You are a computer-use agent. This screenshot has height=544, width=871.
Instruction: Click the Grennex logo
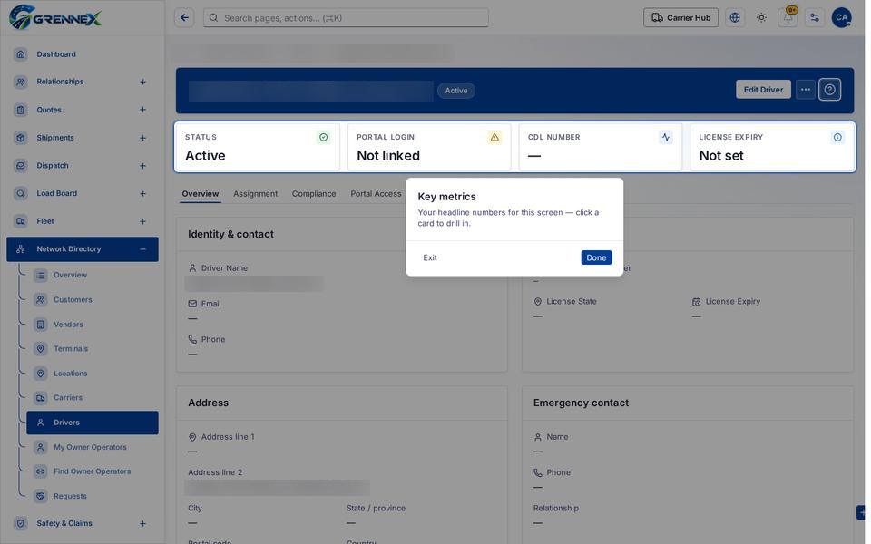coord(55,17)
